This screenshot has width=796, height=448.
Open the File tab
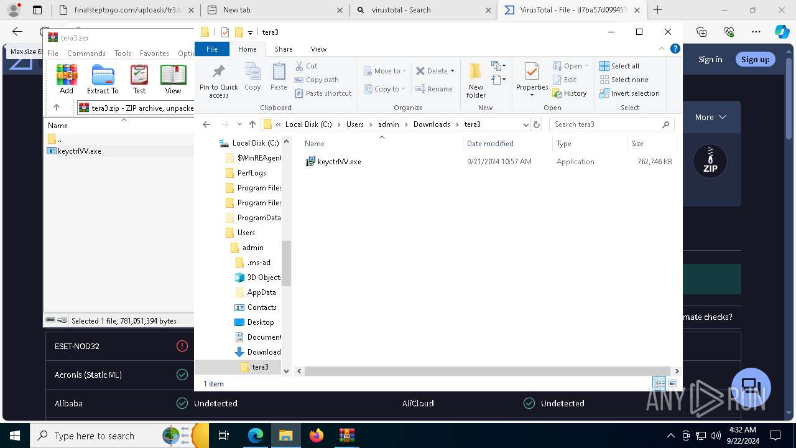[x=212, y=49]
